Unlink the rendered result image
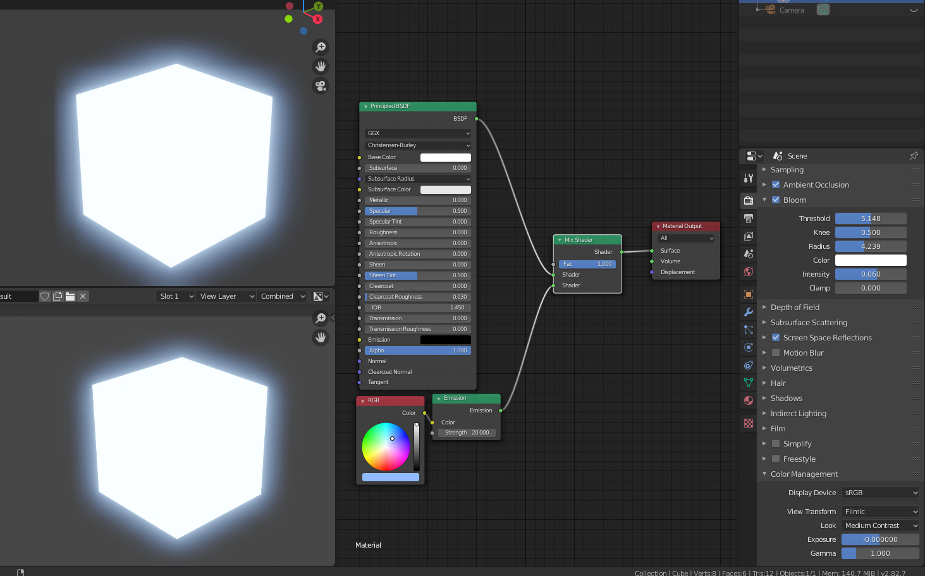Viewport: 925px width, 576px height. pos(82,296)
